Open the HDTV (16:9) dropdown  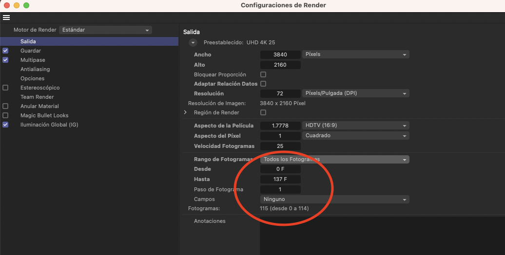point(355,126)
